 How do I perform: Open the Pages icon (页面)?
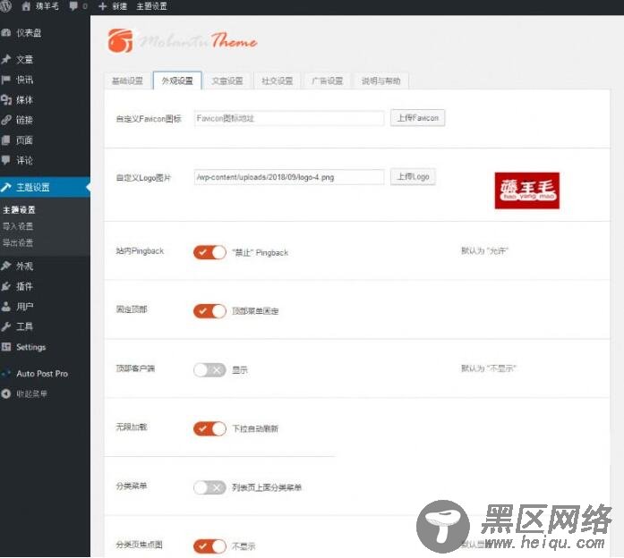6,139
